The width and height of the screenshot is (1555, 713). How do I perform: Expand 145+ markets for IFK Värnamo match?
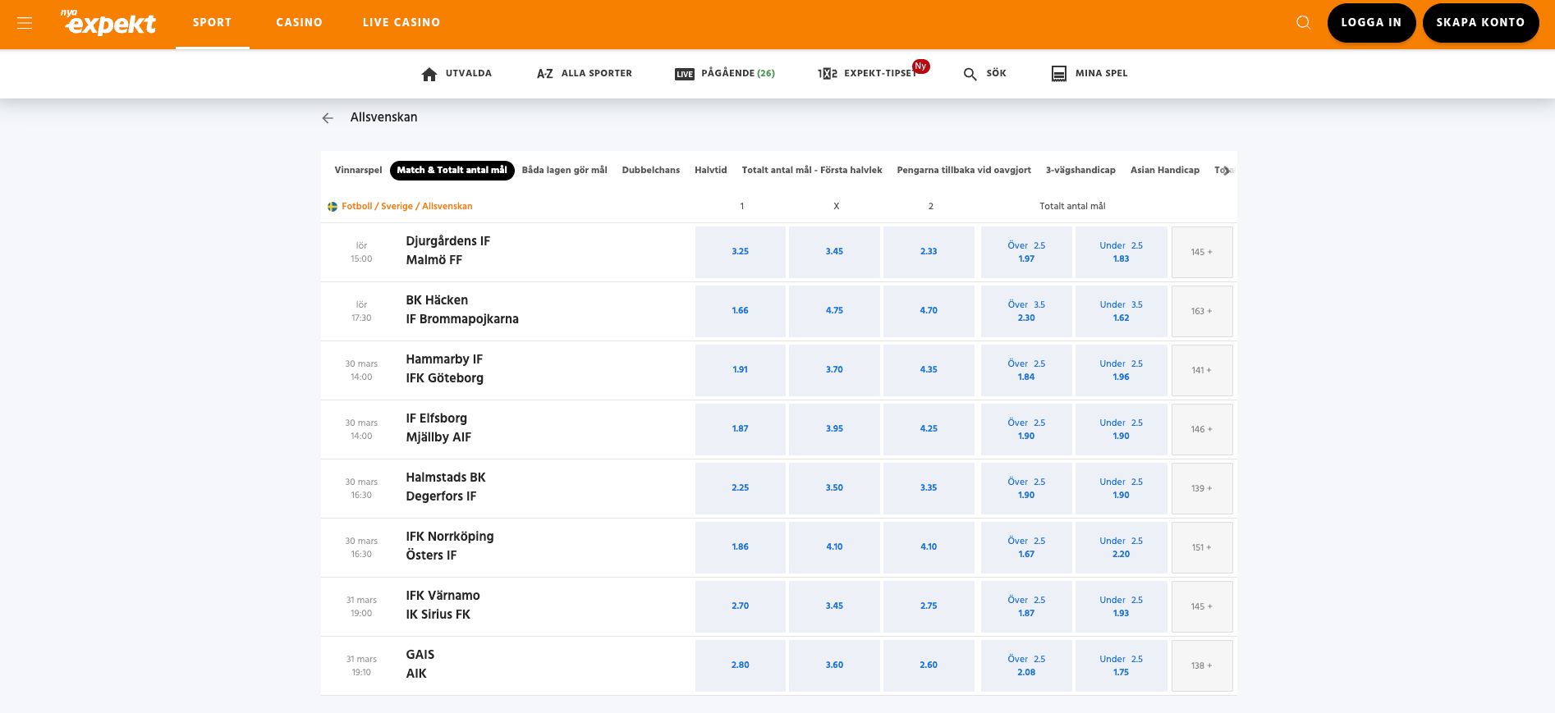pos(1202,606)
